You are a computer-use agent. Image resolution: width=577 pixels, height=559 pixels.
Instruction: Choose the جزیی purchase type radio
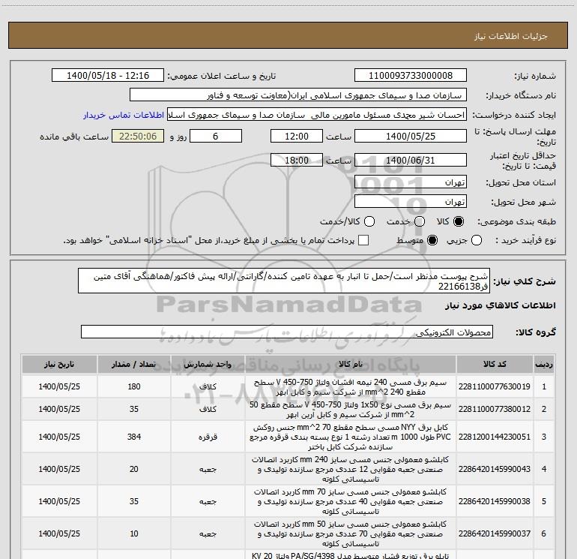point(477,241)
